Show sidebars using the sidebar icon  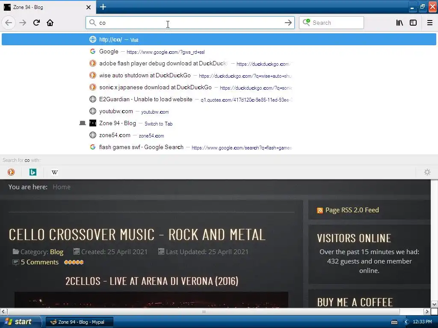pyautogui.click(x=413, y=23)
